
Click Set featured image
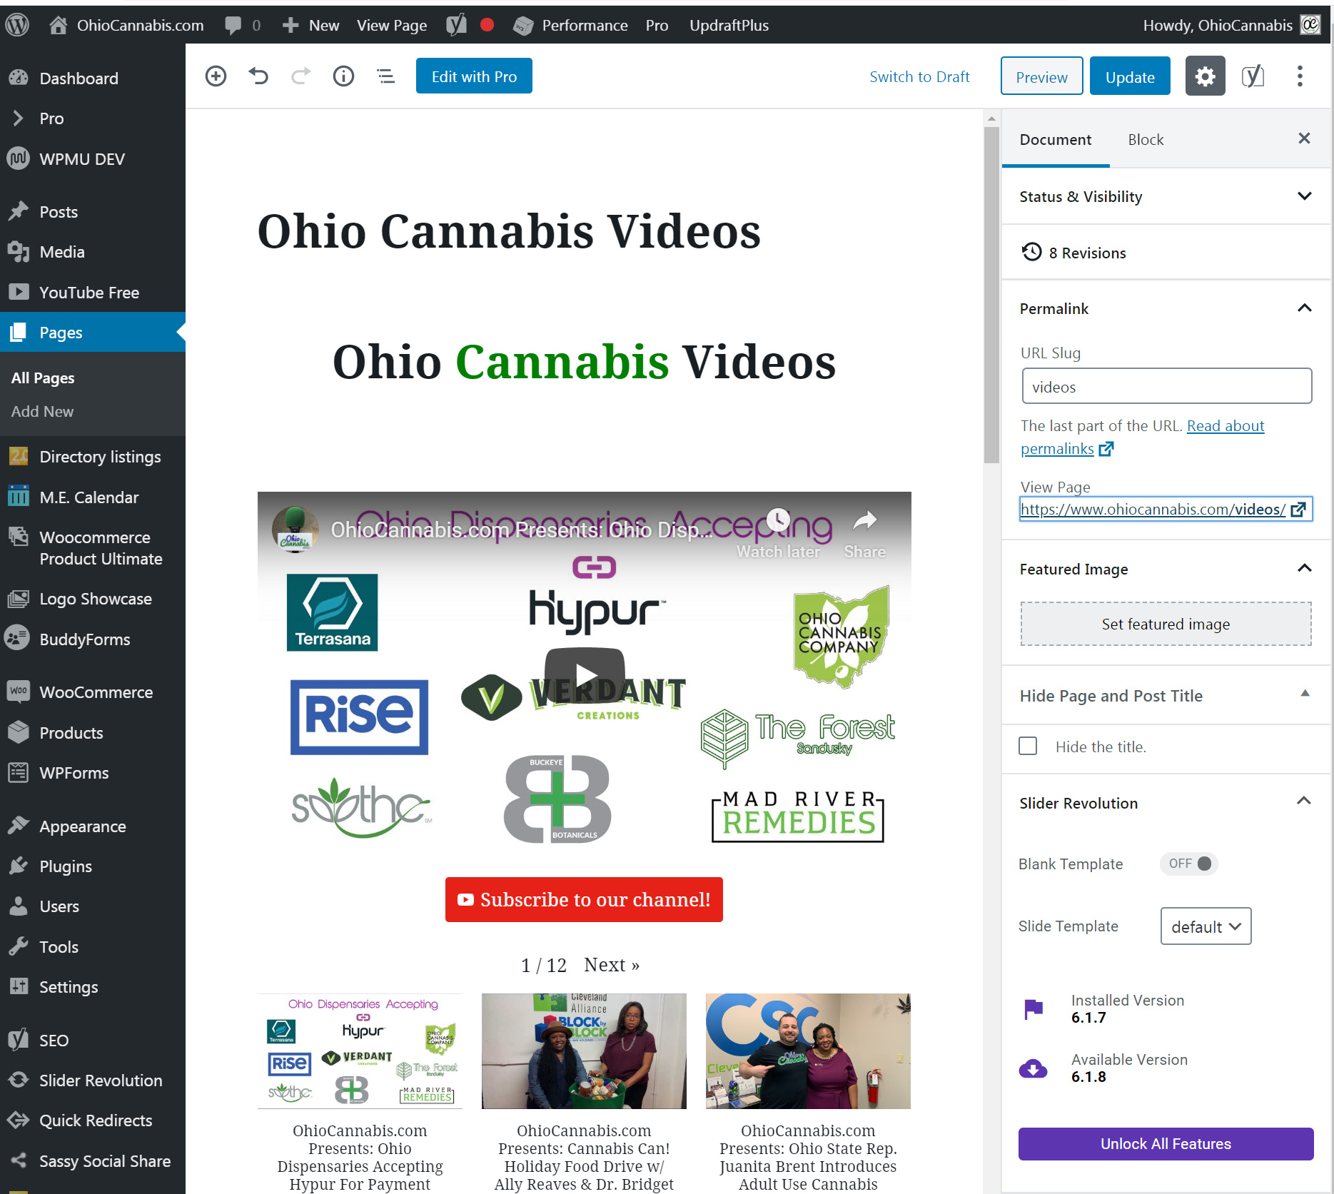tap(1166, 624)
